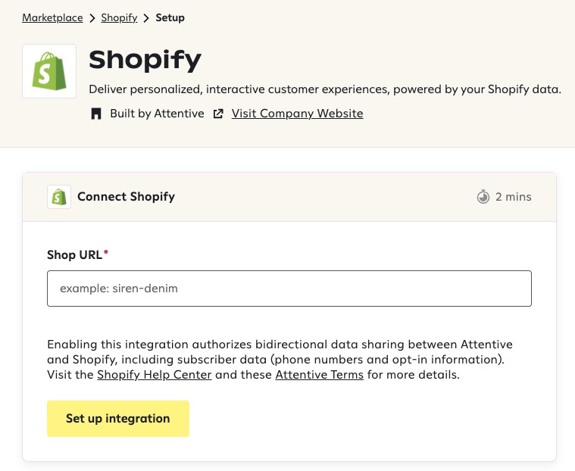The height and width of the screenshot is (471, 575).
Task: Select the Setup breadcrumb item
Action: (170, 18)
